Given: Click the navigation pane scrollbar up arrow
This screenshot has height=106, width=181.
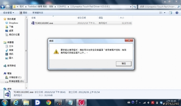Looking at the screenshot, I should (x=26, y=17).
